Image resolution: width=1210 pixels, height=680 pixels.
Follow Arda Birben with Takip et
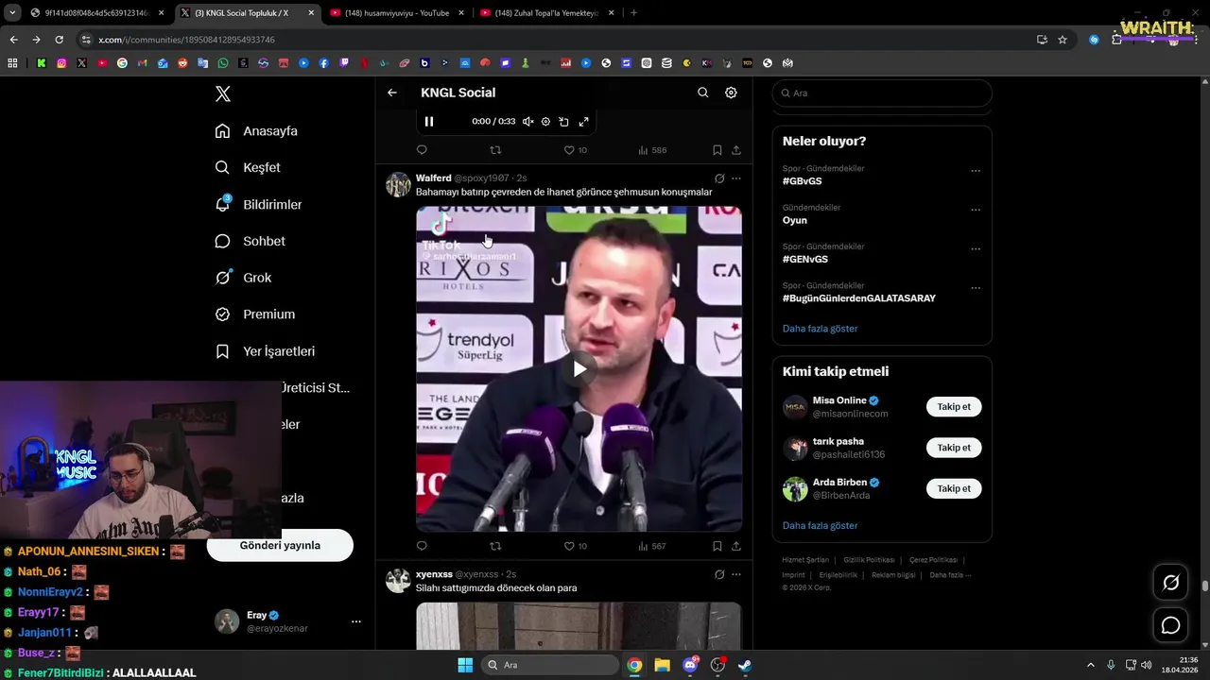pos(954,488)
